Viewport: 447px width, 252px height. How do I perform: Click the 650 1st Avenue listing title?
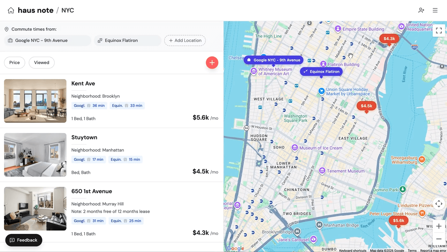92,191
